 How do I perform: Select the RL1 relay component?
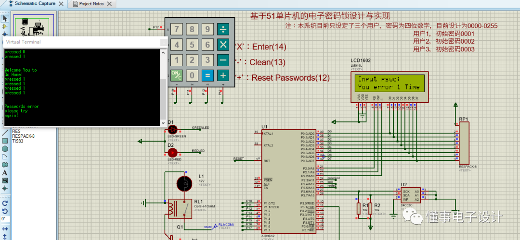pos(180,209)
